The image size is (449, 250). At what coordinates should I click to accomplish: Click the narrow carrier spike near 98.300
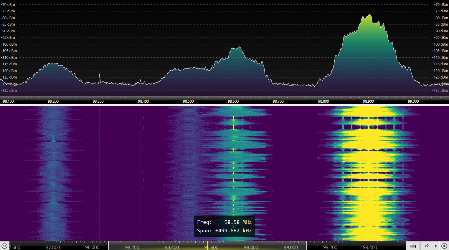tap(100, 78)
